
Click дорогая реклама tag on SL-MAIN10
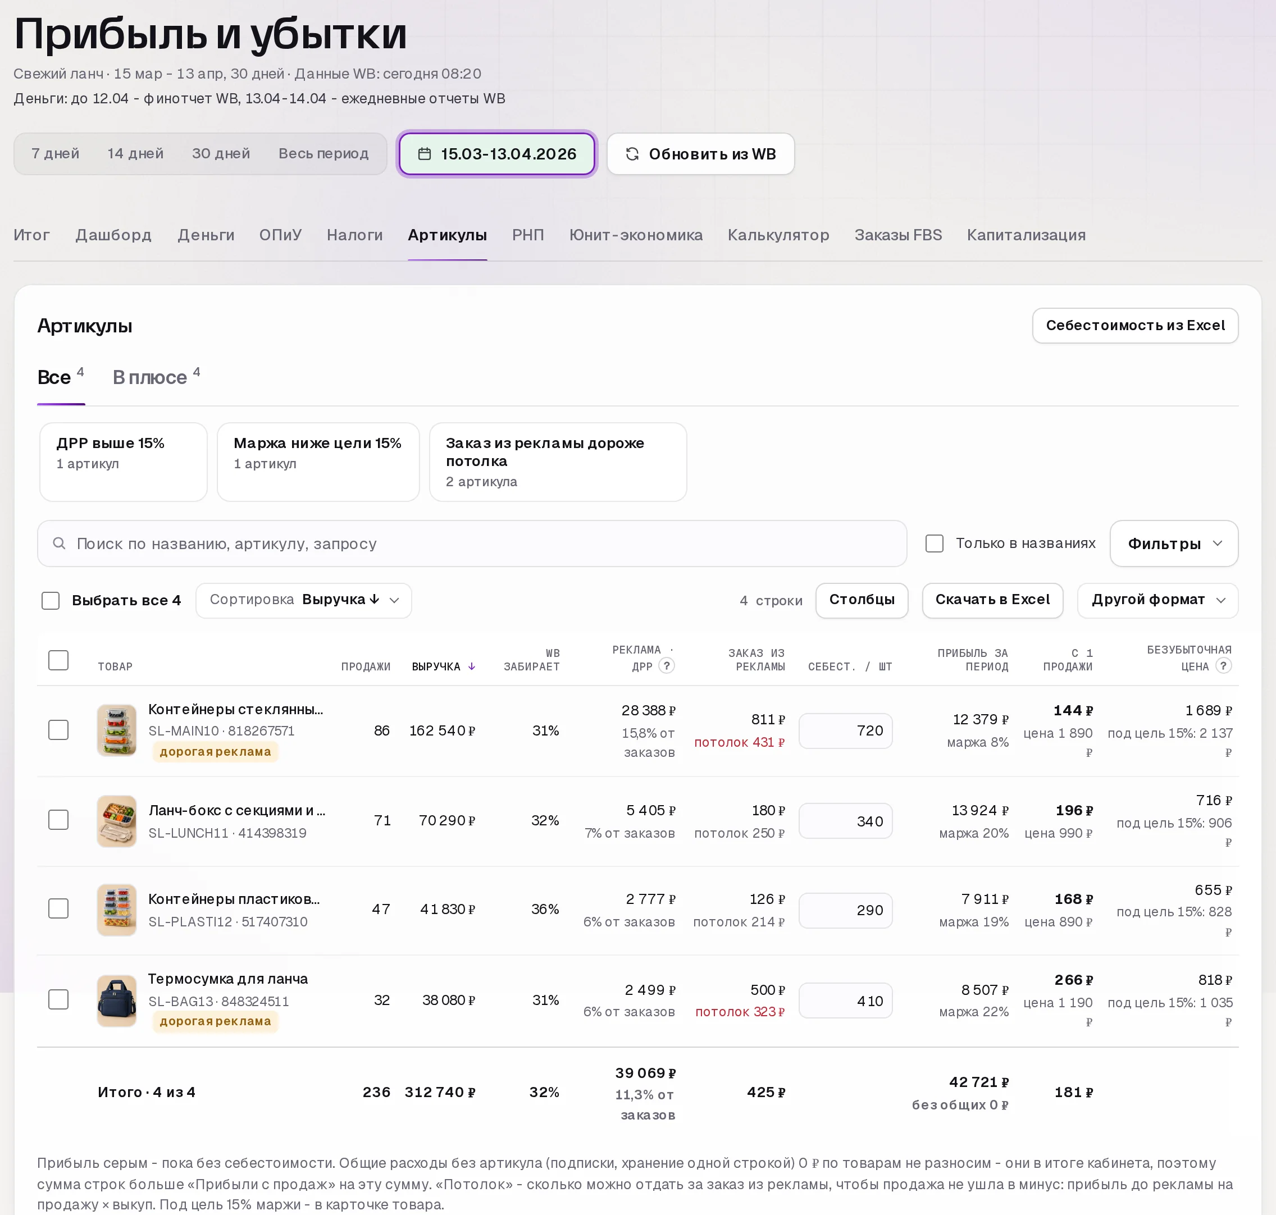click(215, 751)
